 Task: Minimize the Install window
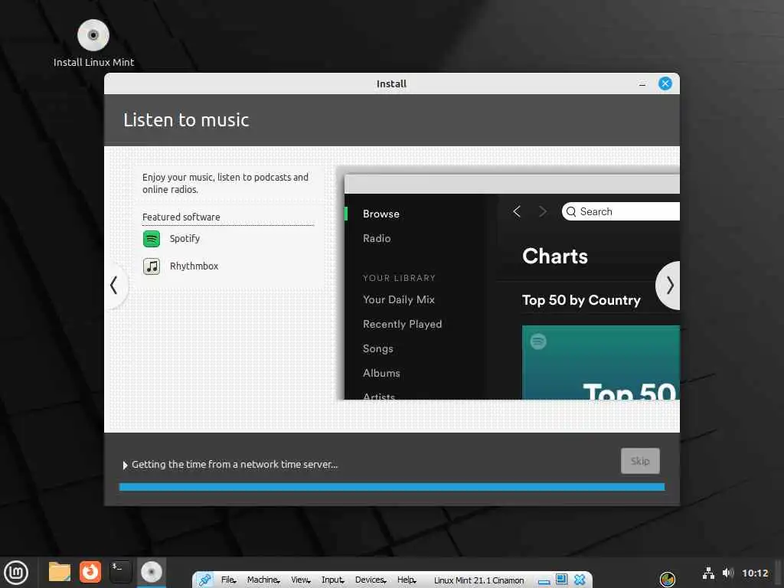pos(642,84)
